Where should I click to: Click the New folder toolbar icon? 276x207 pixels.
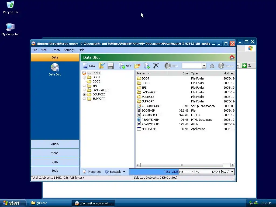(137, 66)
